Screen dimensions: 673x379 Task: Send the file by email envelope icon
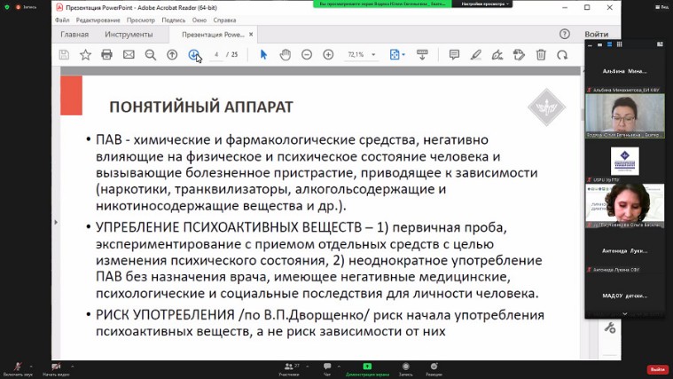[129, 55]
